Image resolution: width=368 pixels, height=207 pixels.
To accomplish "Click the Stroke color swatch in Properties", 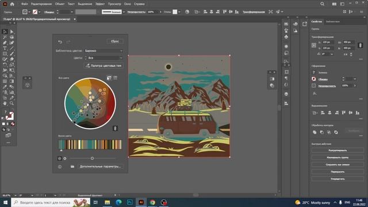I will [x=314, y=79].
